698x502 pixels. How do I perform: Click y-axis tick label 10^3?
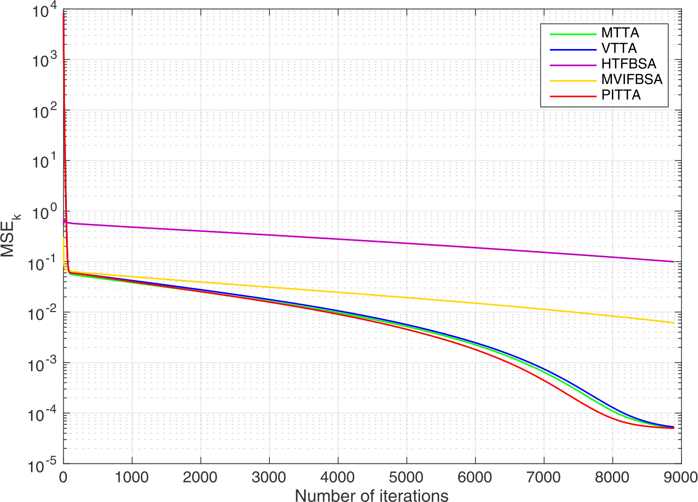tap(45, 61)
